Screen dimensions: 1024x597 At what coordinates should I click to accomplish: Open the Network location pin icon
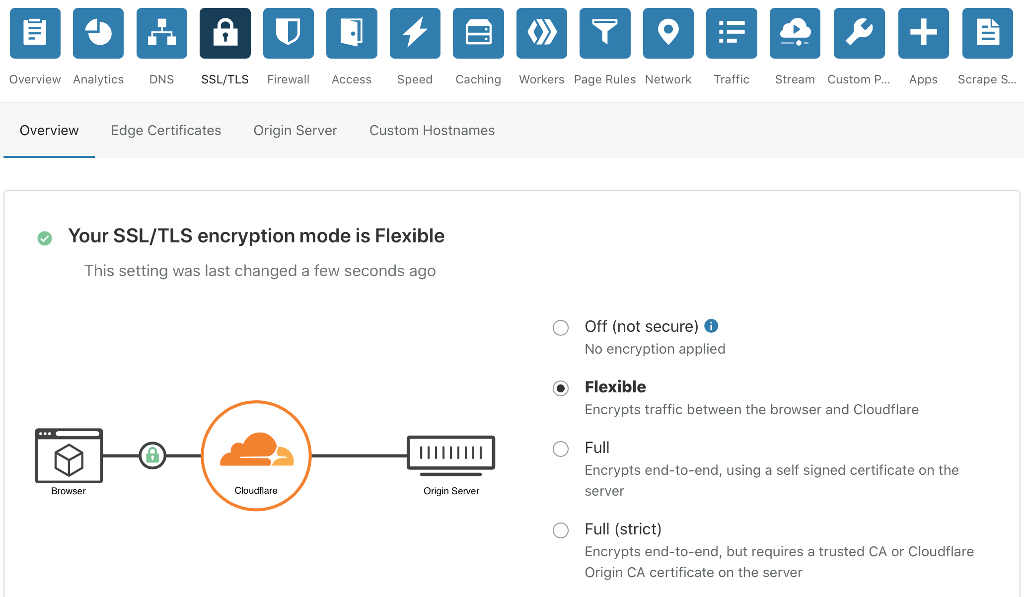coord(668,33)
